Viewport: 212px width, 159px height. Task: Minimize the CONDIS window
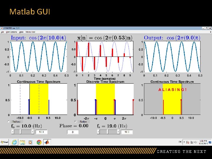click(x=203, y=28)
